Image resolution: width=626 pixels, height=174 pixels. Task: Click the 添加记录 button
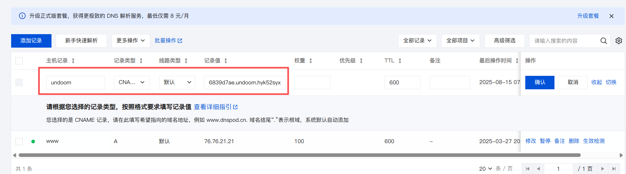[31, 41]
